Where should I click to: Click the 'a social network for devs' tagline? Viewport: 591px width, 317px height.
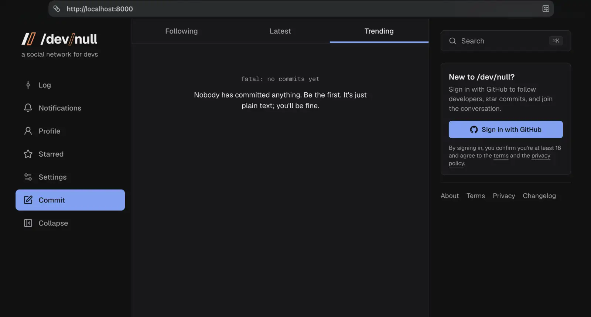pos(59,54)
